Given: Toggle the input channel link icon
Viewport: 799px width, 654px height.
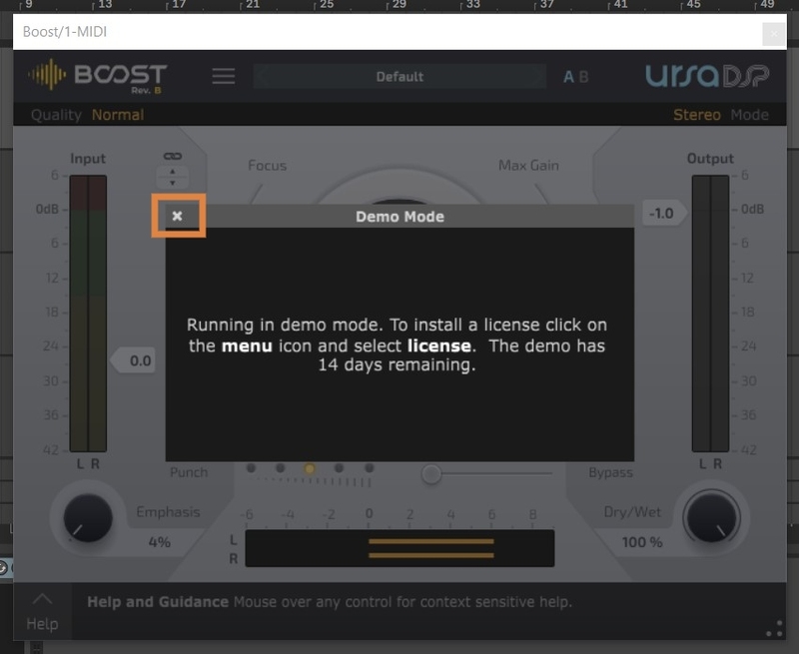Looking at the screenshot, I should 172,156.
